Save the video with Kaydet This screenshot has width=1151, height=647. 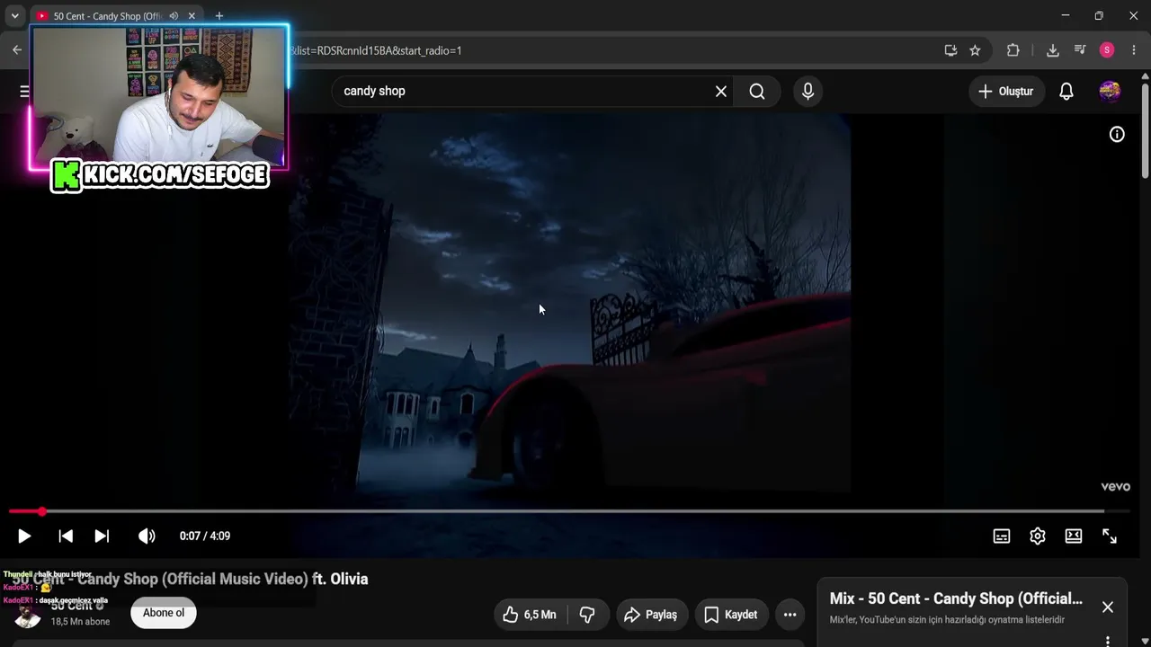click(731, 615)
